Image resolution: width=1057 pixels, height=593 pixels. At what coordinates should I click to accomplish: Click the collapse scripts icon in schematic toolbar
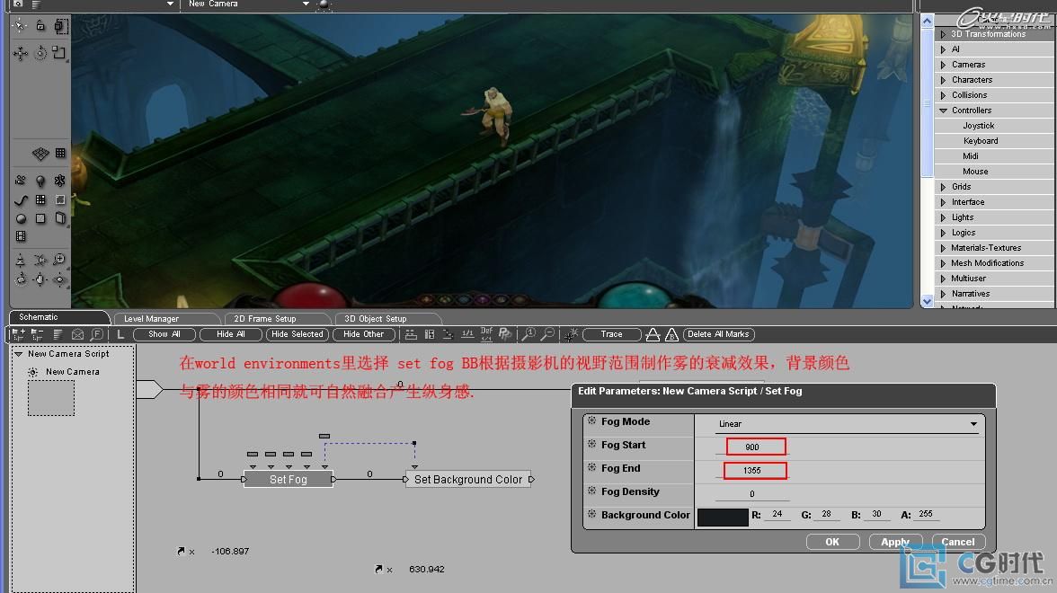pos(37,334)
